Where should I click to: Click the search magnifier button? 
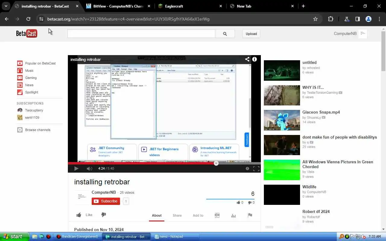click(x=225, y=34)
